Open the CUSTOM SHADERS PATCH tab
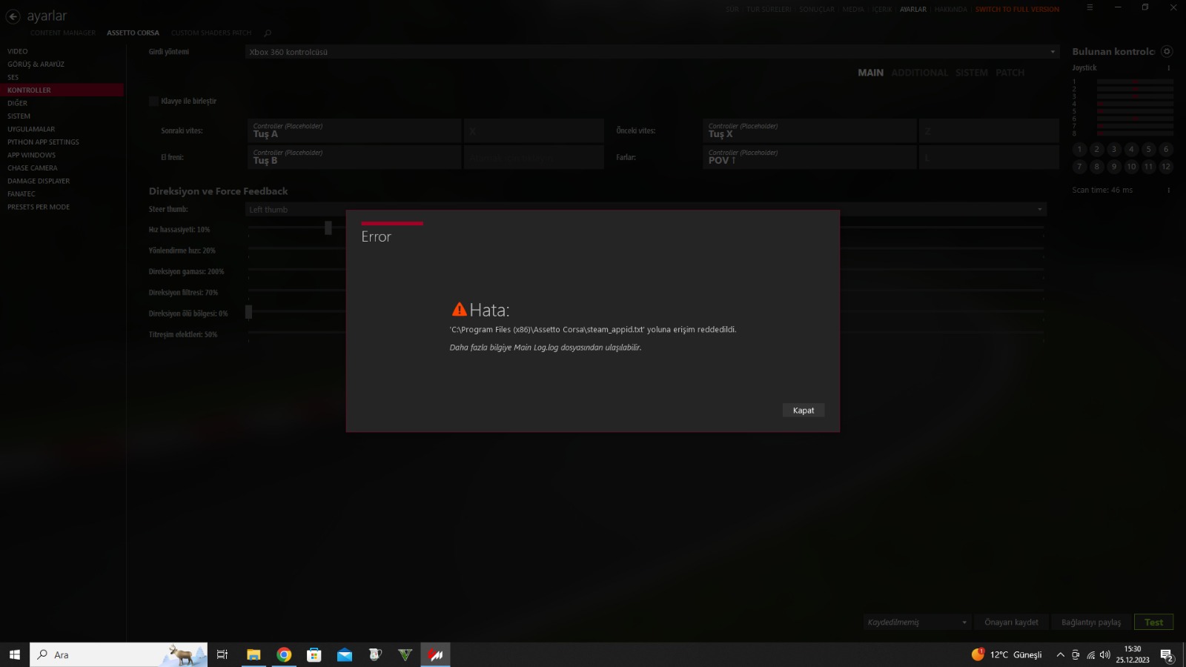This screenshot has height=667, width=1186. pyautogui.click(x=211, y=33)
